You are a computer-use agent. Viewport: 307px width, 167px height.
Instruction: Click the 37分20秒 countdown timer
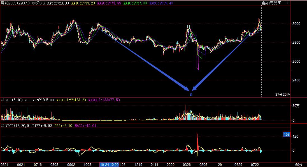pyautogui.click(x=283, y=95)
